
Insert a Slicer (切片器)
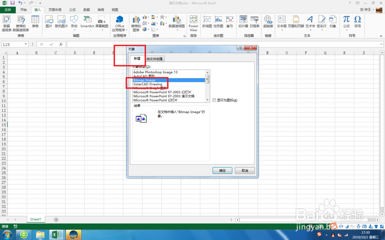243,22
